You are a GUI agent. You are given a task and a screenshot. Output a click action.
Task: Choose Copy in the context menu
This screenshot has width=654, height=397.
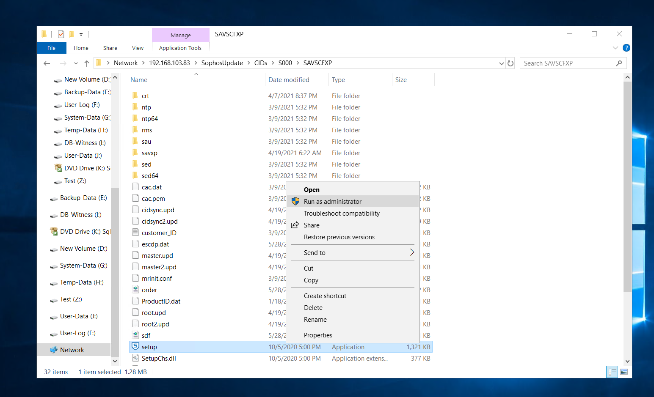[353, 280]
